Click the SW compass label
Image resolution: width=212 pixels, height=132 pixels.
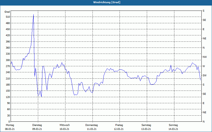[x=205, y=76]
